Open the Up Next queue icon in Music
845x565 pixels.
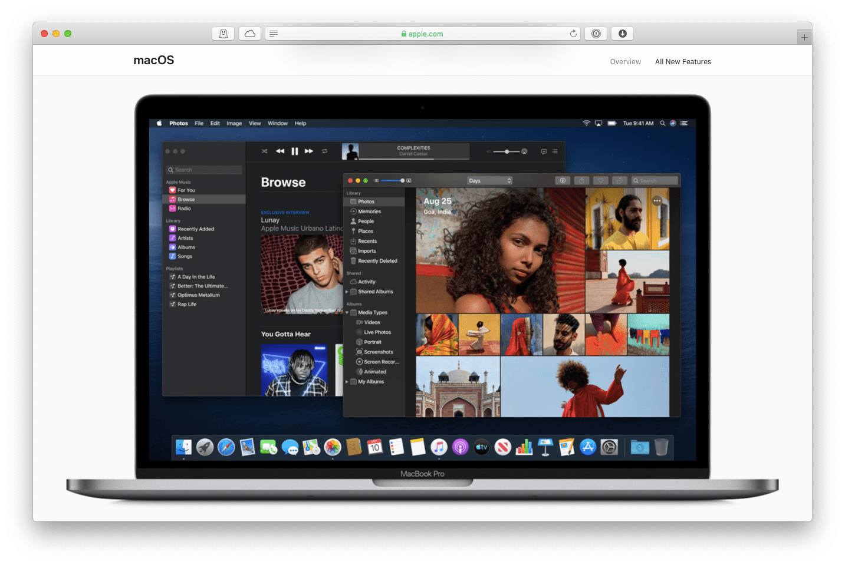[x=555, y=151]
